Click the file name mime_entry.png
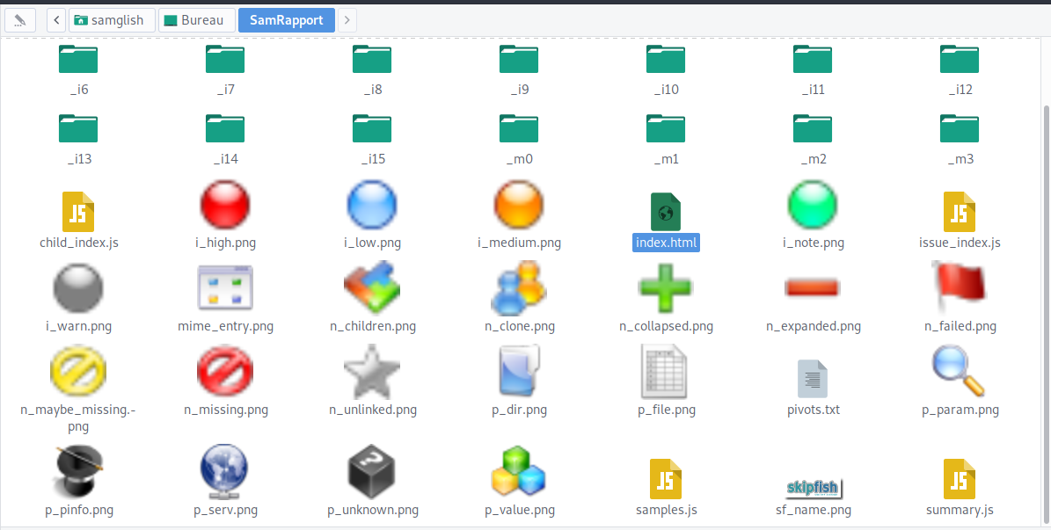The height and width of the screenshot is (530, 1051). click(x=225, y=326)
